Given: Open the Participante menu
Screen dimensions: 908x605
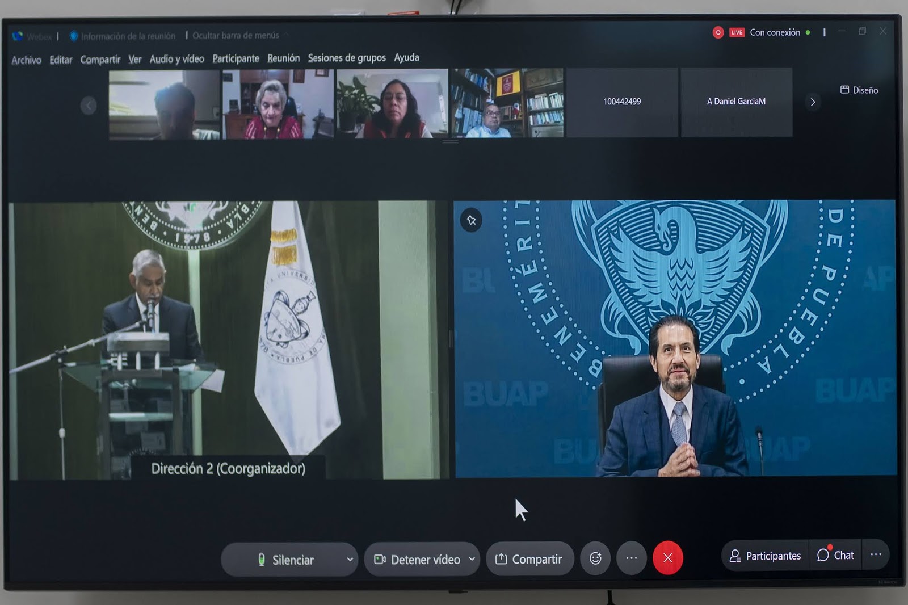Looking at the screenshot, I should click(236, 58).
